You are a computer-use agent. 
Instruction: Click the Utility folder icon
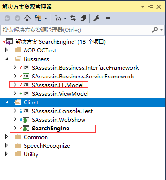click(18, 154)
